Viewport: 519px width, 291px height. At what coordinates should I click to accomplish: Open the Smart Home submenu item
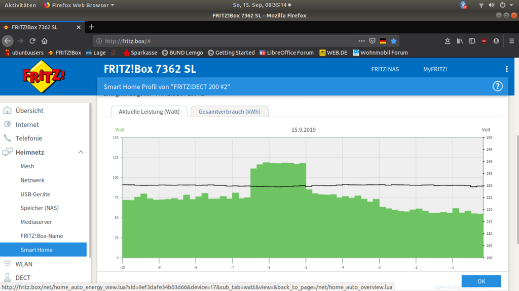(44, 250)
